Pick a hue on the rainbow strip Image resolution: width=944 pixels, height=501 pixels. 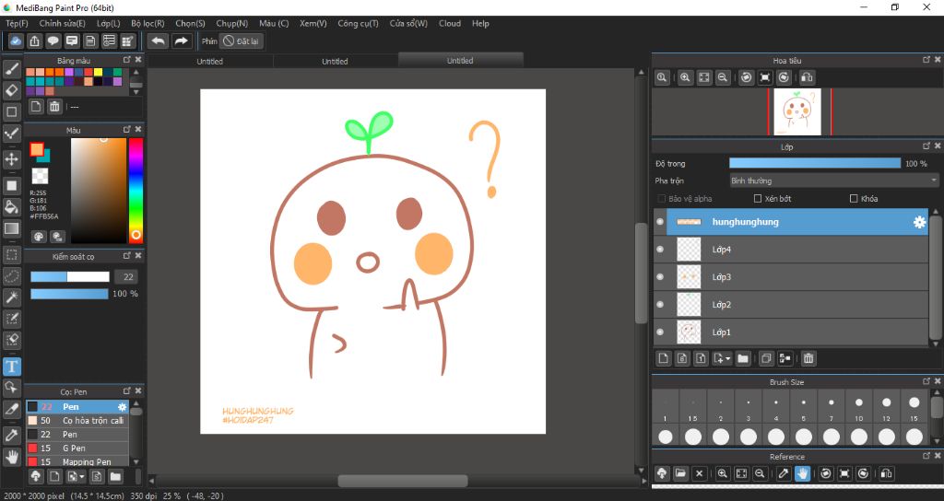136,190
